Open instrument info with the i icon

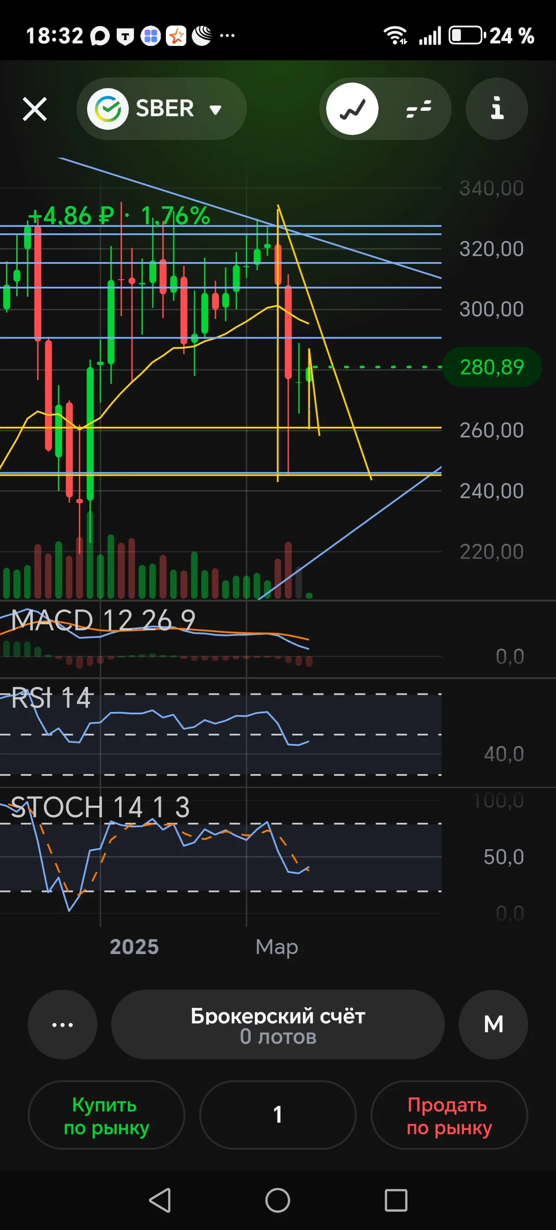click(497, 109)
